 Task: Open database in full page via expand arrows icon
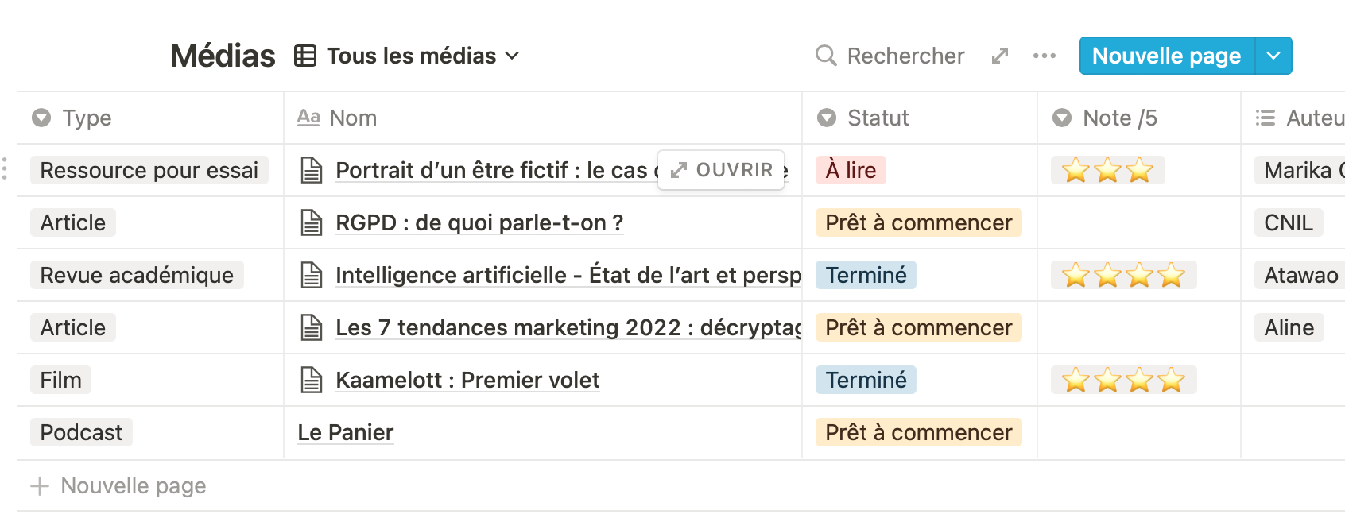point(1000,56)
